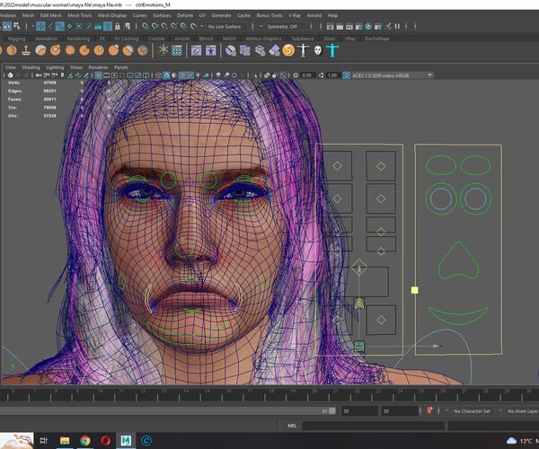The image size is (539, 449).
Task: Open the viewport Shading menu
Action: (x=31, y=67)
